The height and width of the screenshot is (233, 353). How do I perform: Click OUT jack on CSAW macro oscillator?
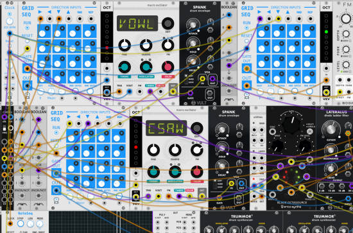point(202,196)
